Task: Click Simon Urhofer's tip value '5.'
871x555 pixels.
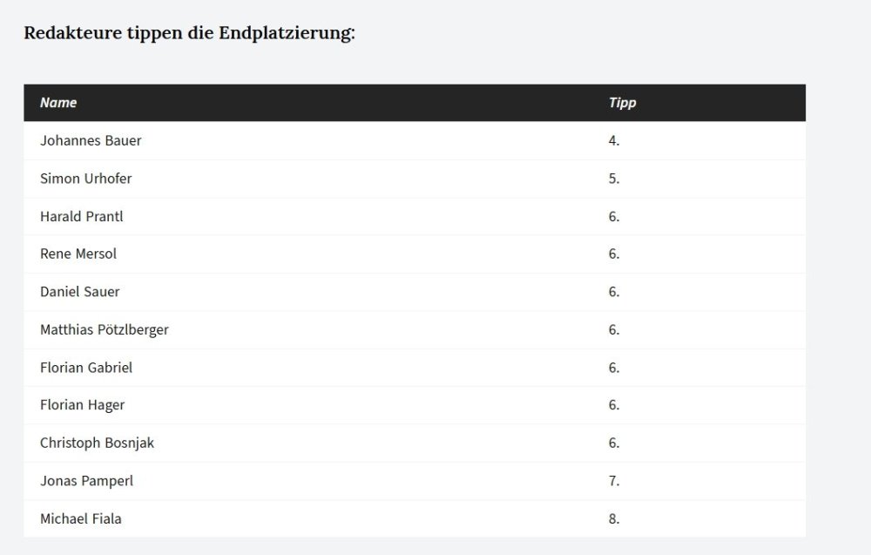Action: point(614,179)
